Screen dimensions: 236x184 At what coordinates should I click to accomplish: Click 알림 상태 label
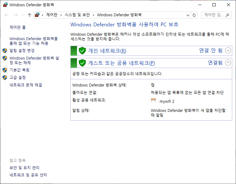(81, 111)
